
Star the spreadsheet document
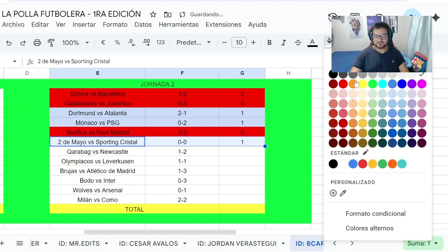tap(153, 14)
